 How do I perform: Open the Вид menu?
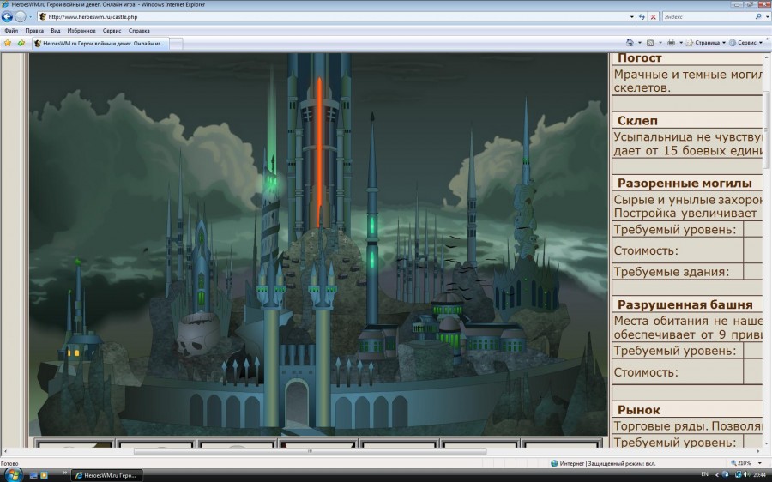(56, 31)
